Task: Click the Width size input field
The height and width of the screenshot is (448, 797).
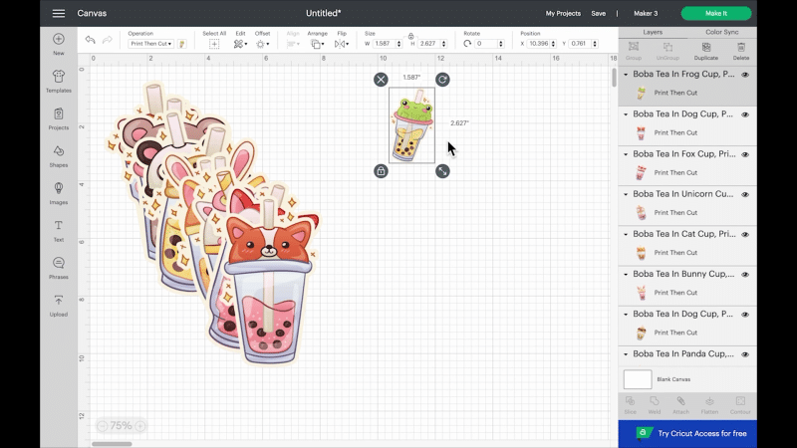Action: point(385,44)
